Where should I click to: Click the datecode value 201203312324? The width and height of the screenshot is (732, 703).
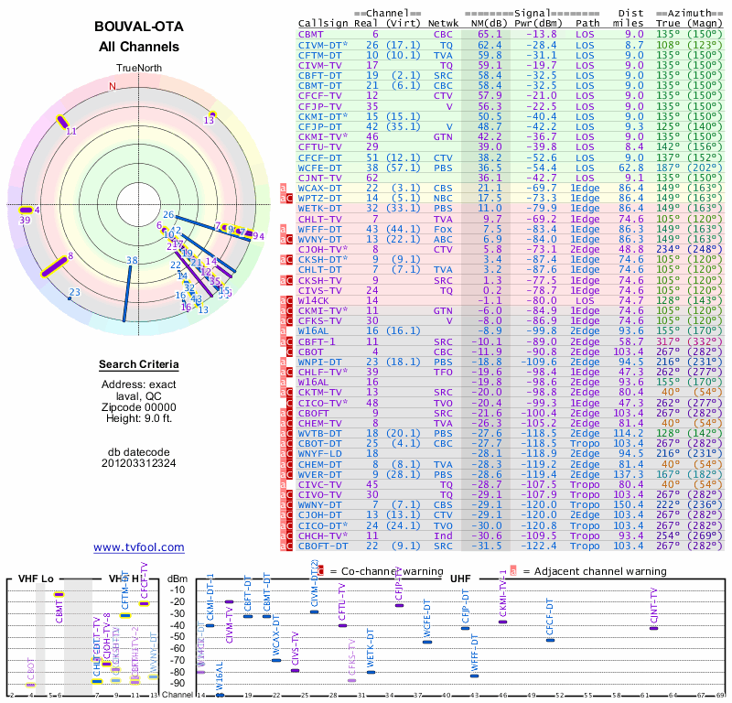139,463
